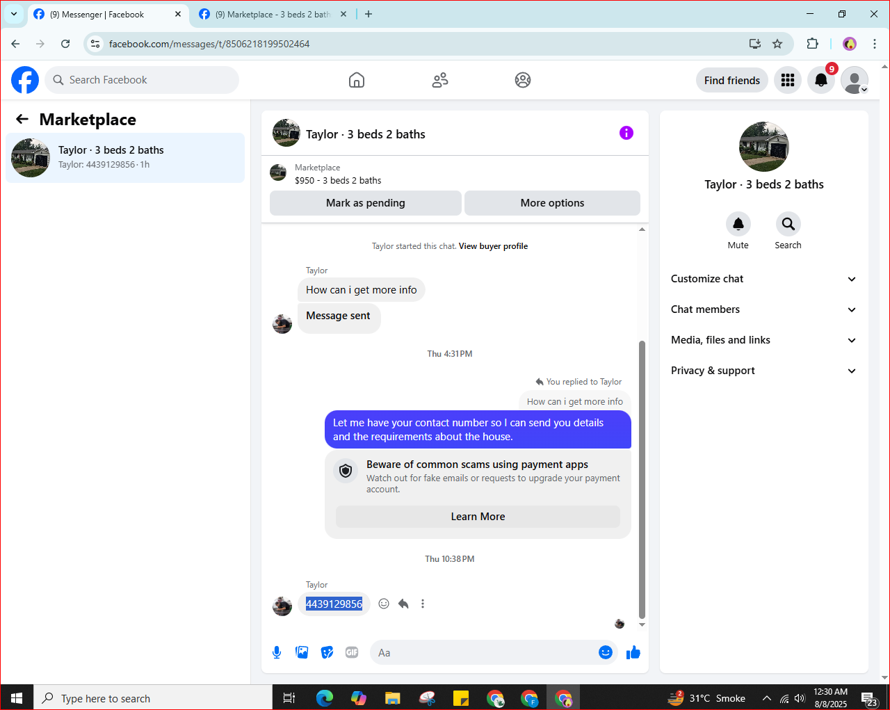
Task: Expand Media, files and links section
Action: 763,340
